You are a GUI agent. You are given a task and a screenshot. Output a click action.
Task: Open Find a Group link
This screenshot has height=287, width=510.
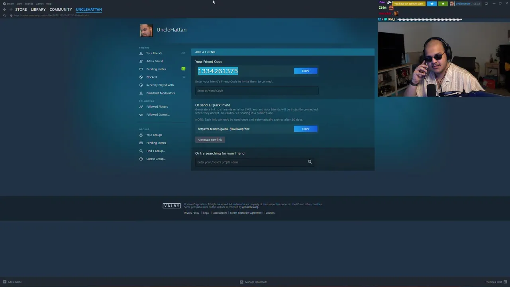[155, 151]
